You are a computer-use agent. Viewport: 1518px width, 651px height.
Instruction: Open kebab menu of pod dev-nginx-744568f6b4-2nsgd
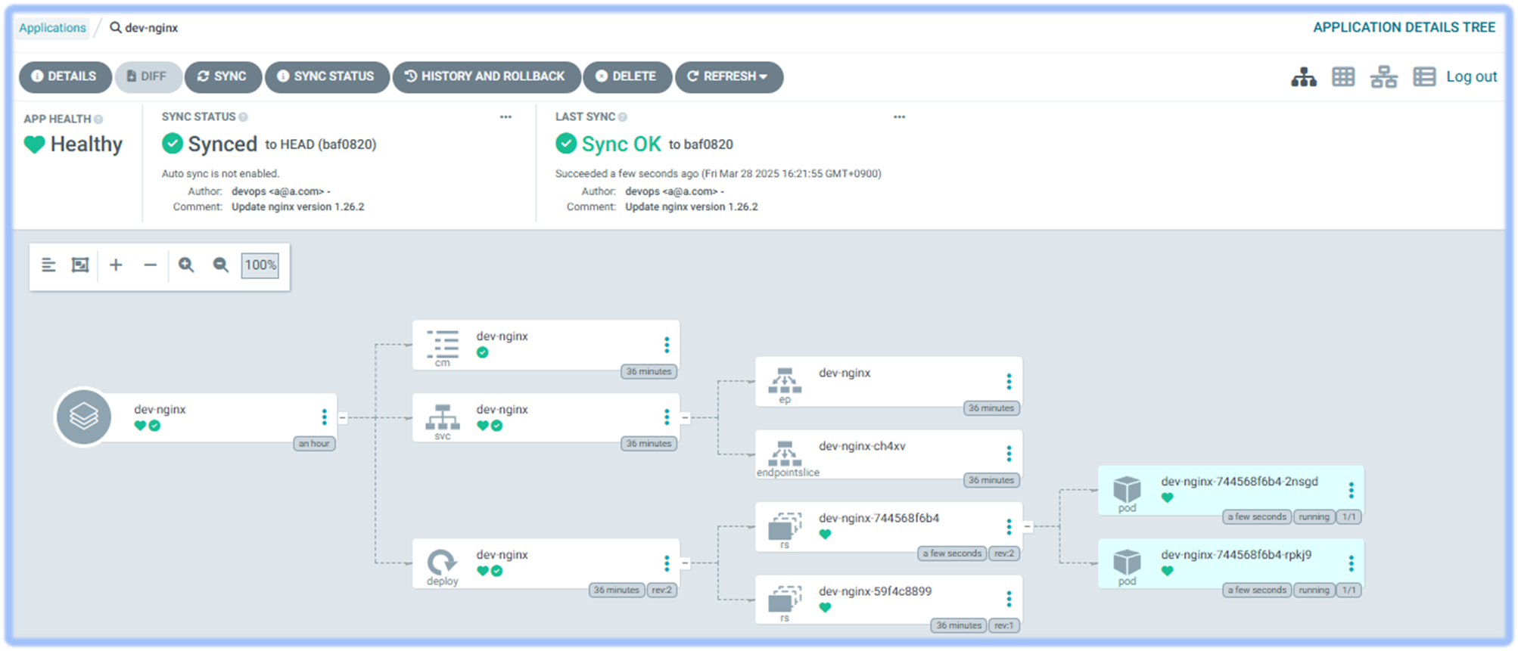click(x=1351, y=491)
